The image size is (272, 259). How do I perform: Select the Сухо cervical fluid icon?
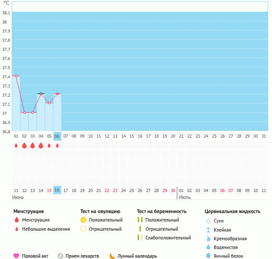click(x=208, y=221)
